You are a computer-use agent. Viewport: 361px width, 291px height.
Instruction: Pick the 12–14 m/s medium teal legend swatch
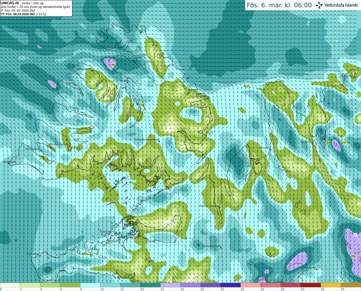pos(130,285)
